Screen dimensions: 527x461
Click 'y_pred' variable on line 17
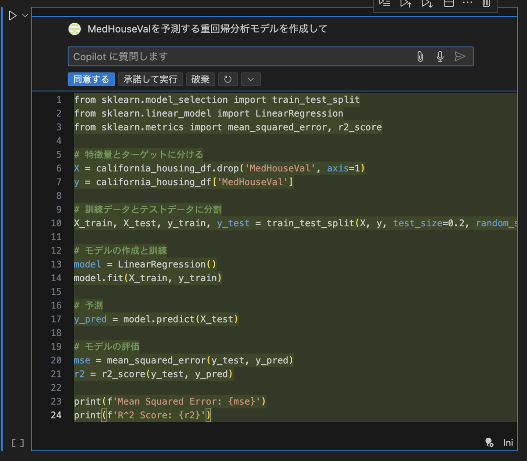[90, 319]
